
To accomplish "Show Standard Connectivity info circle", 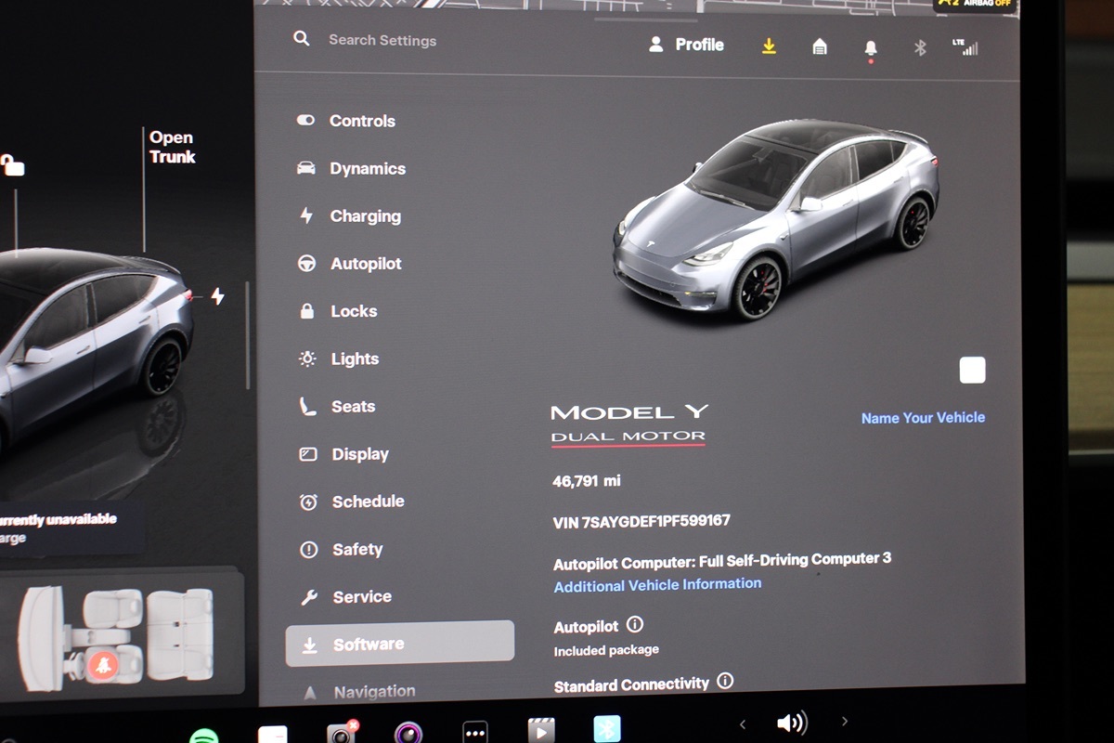I will (x=725, y=682).
